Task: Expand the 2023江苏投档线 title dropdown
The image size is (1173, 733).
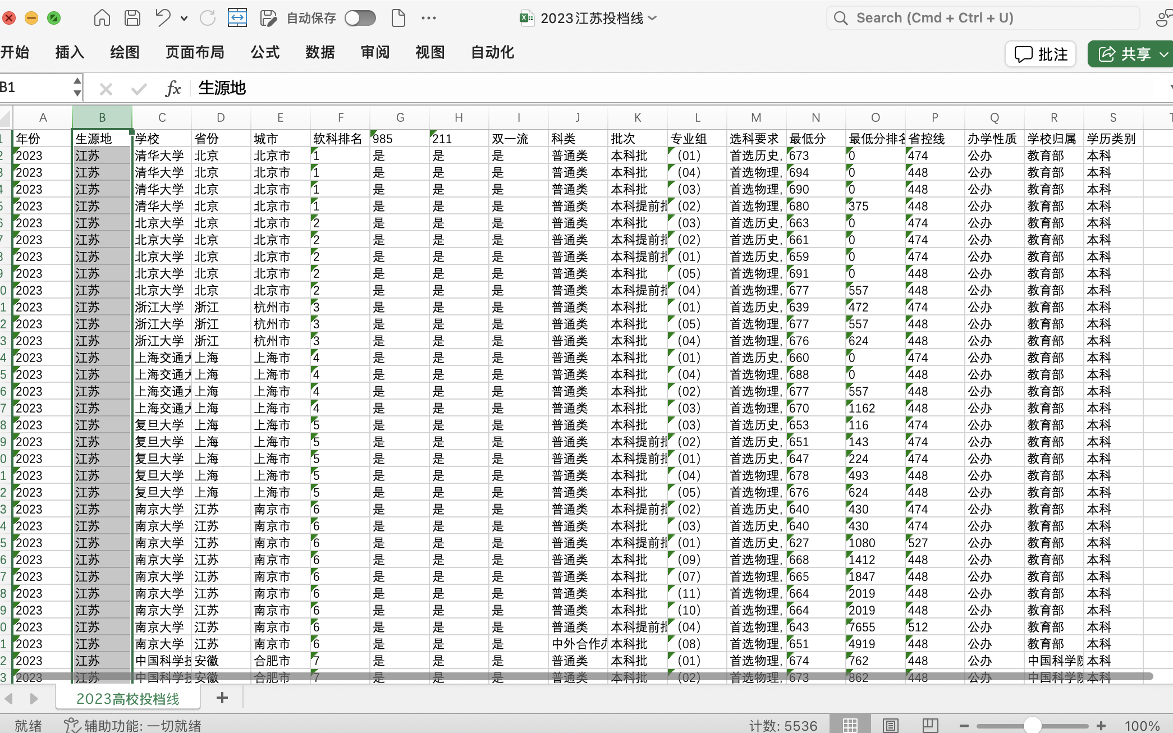Action: (653, 18)
